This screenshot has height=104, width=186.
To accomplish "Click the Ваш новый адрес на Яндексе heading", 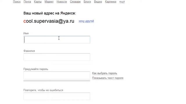I will [50, 13].
